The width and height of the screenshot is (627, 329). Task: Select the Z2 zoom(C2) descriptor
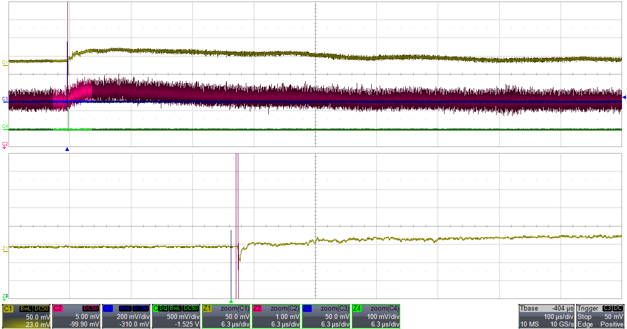276,316
